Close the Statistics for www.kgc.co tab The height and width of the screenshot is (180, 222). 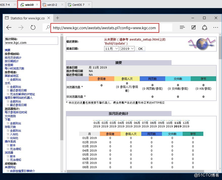click(x=49, y=18)
